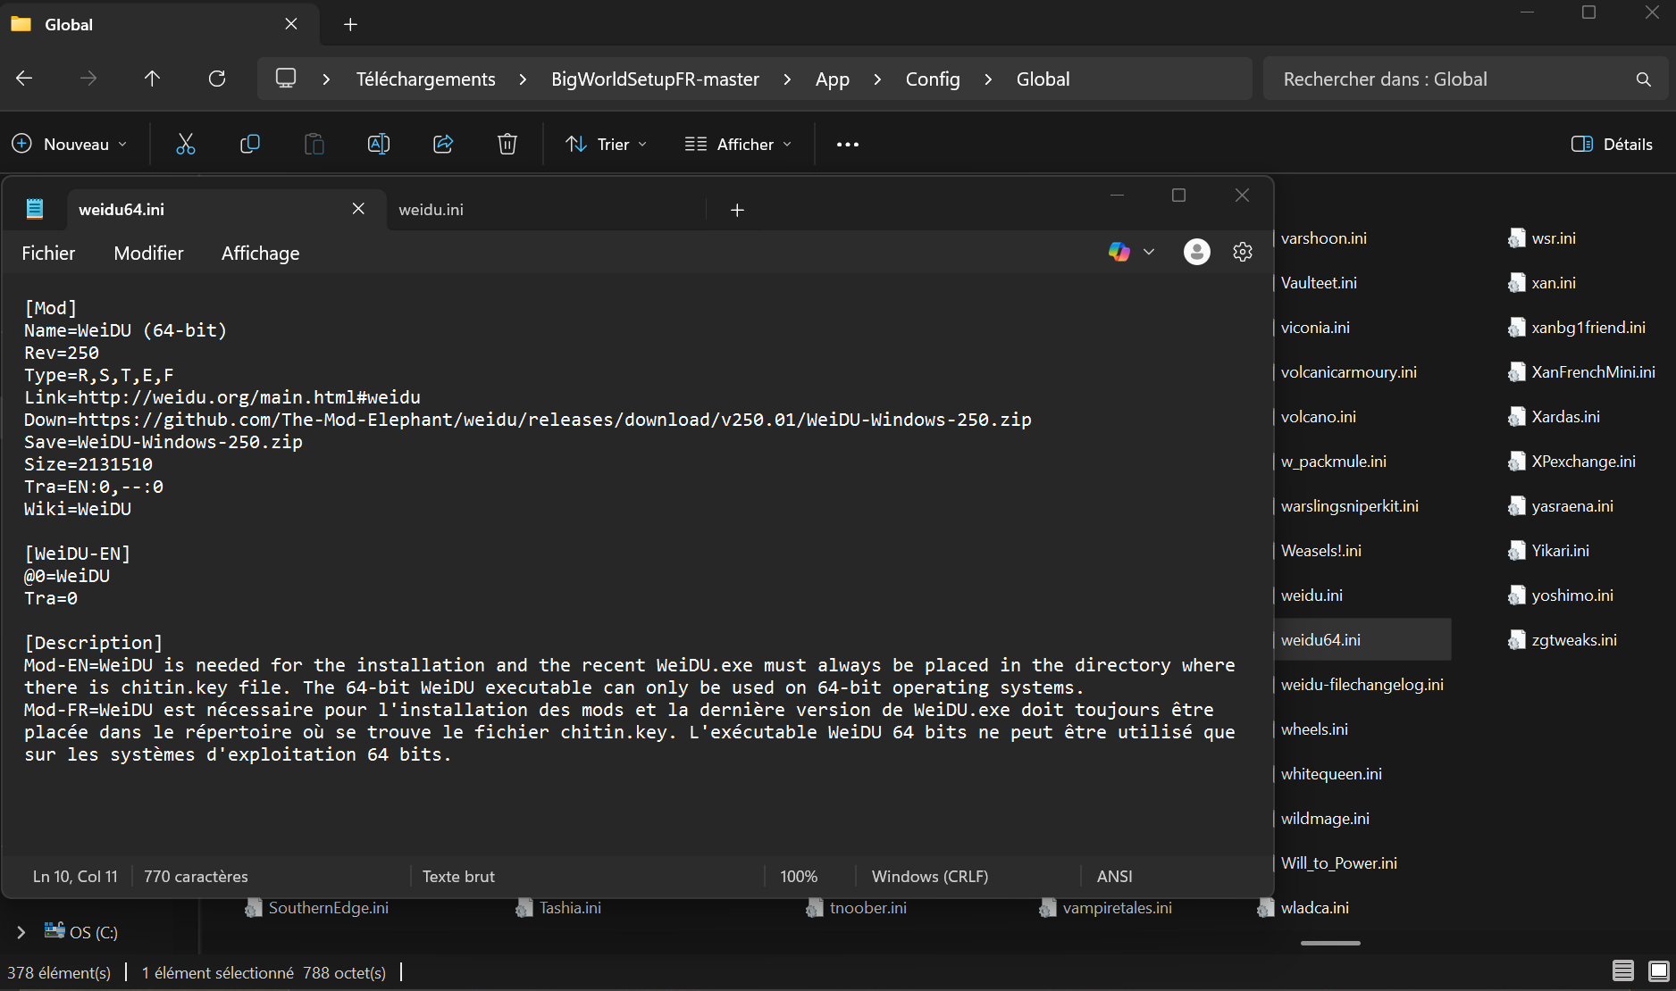Navigate to Téléchargements breadcrumb

click(425, 79)
